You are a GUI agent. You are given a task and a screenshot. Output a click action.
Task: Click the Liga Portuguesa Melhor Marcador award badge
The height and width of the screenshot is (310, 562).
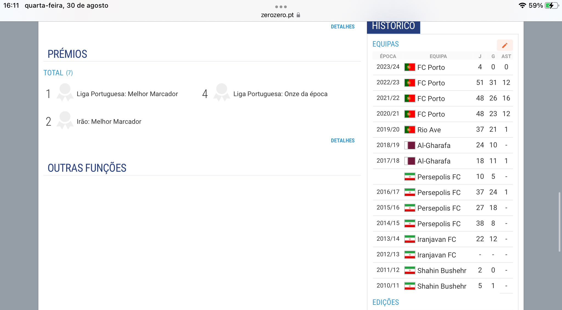coord(65,93)
